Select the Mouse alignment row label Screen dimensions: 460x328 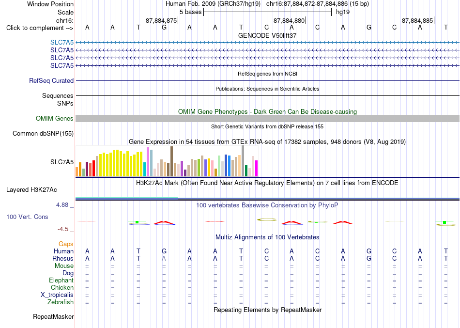point(64,266)
